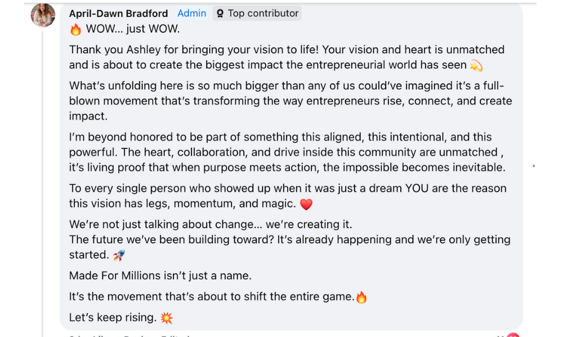563x337 pixels.
Task: Click the dizzy star emoji after 'has seen'
Action: 476,66
